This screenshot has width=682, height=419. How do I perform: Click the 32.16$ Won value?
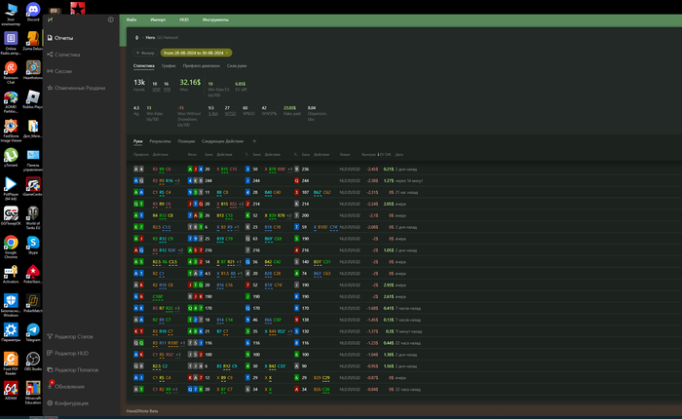click(x=190, y=82)
